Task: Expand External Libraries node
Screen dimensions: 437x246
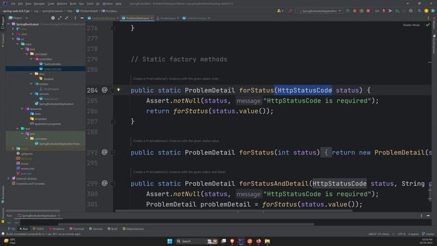Action: [8, 178]
